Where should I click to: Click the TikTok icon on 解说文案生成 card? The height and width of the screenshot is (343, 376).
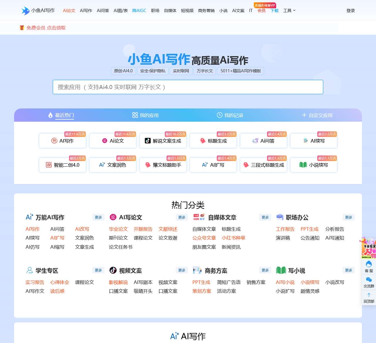pos(148,141)
